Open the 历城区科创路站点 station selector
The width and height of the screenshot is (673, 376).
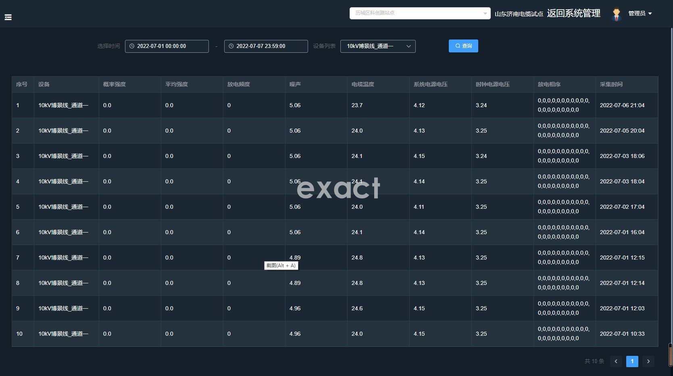click(x=420, y=13)
